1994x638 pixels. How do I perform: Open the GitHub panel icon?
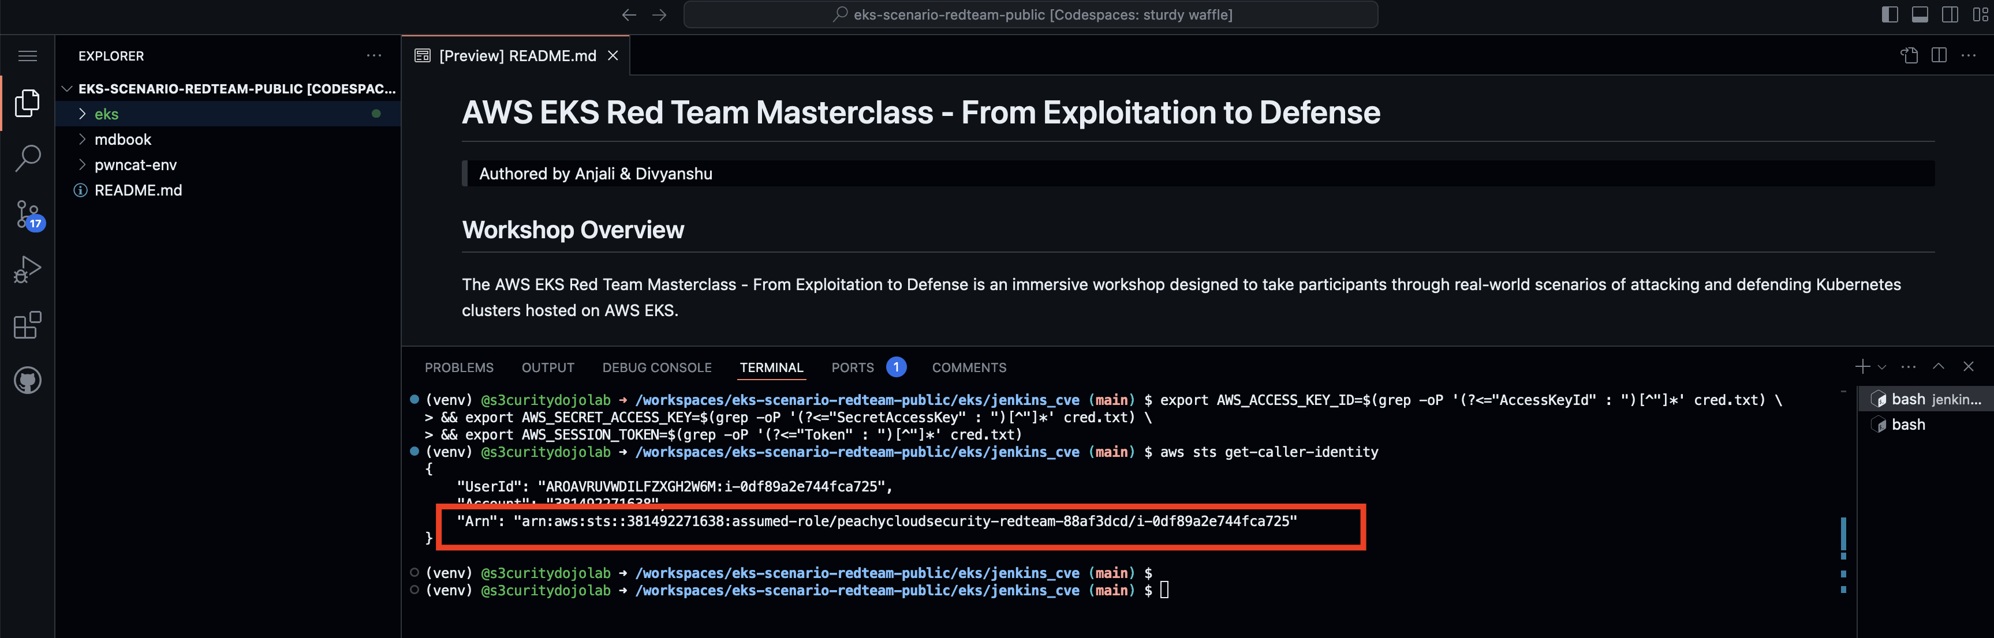pos(28,381)
